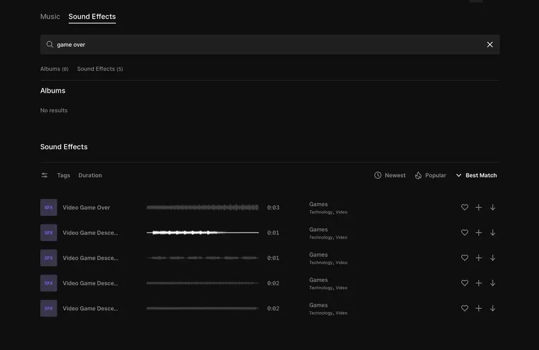The width and height of the screenshot is (539, 350).
Task: Sort results by Popular
Action: click(x=431, y=176)
